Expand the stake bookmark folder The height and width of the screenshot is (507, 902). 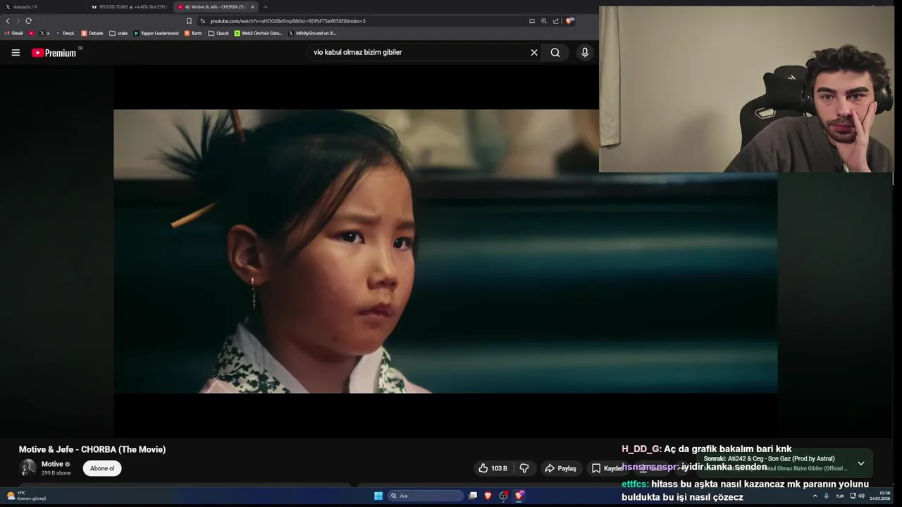click(118, 33)
